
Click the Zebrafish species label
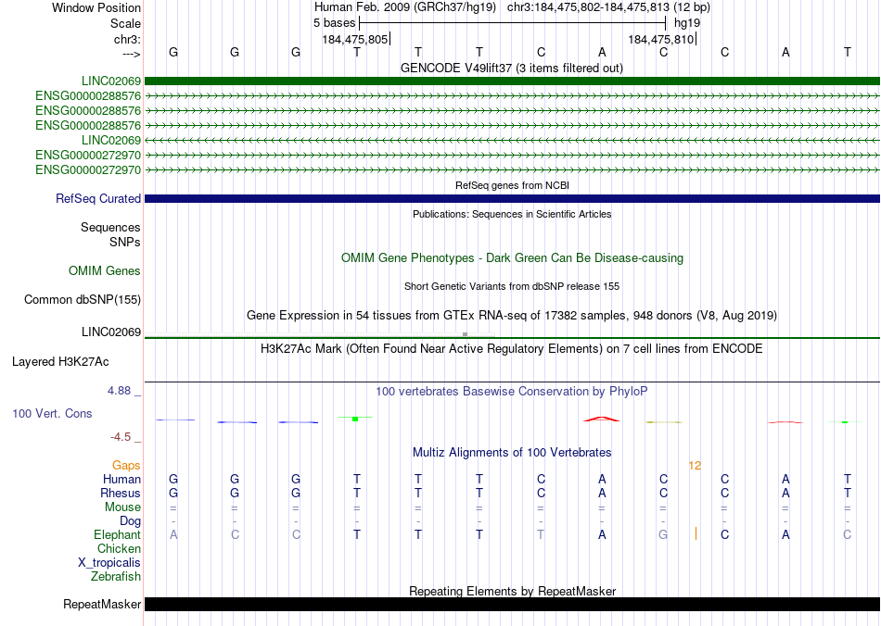click(x=116, y=577)
